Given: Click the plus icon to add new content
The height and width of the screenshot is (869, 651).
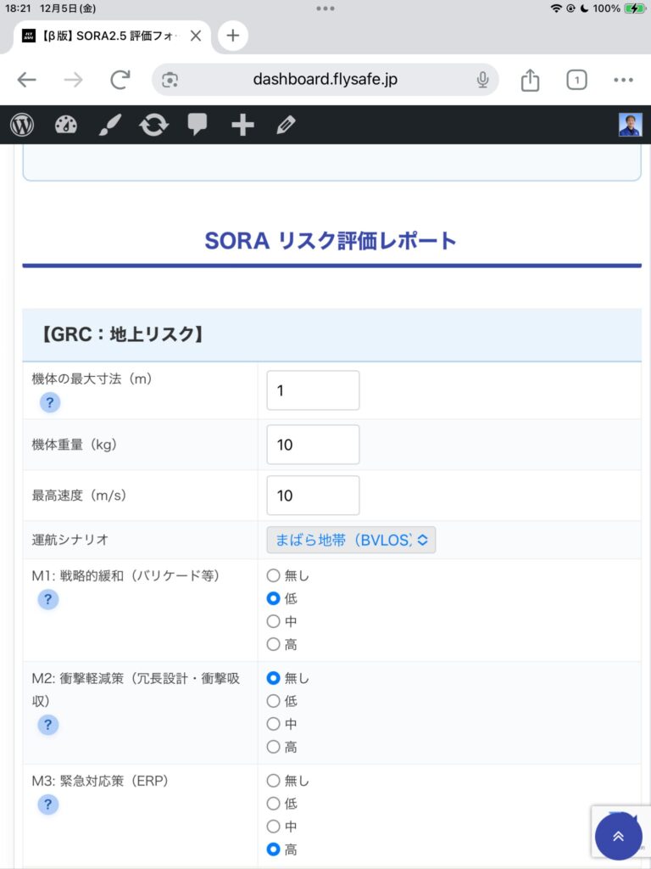Looking at the screenshot, I should pyautogui.click(x=242, y=125).
